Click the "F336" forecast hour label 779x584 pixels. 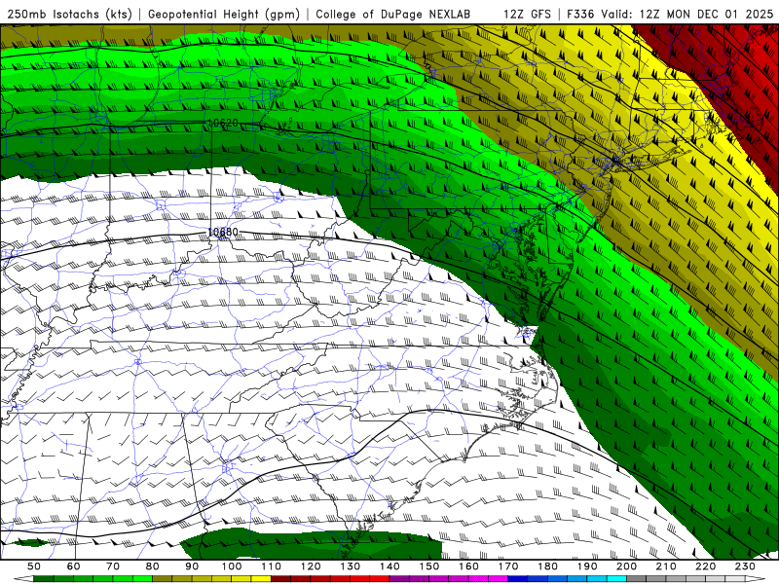(580, 14)
